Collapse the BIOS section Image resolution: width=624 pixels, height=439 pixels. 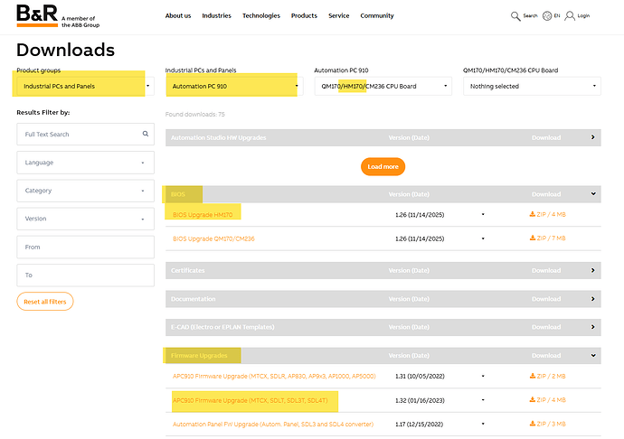pos(593,193)
